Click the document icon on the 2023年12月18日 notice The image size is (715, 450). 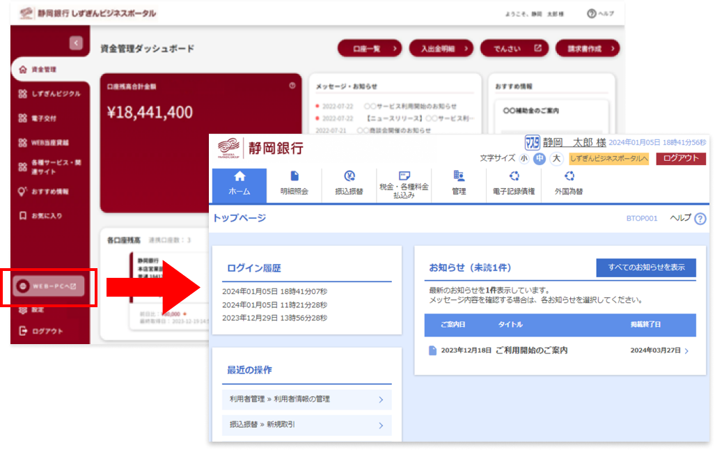(x=432, y=350)
